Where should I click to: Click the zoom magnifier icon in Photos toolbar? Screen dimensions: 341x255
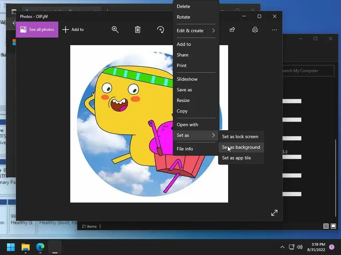coord(115,30)
